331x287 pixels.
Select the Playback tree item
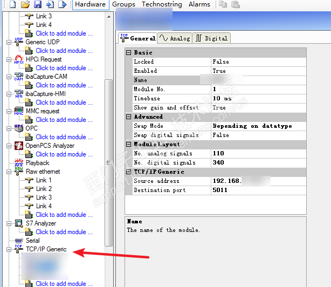37,163
